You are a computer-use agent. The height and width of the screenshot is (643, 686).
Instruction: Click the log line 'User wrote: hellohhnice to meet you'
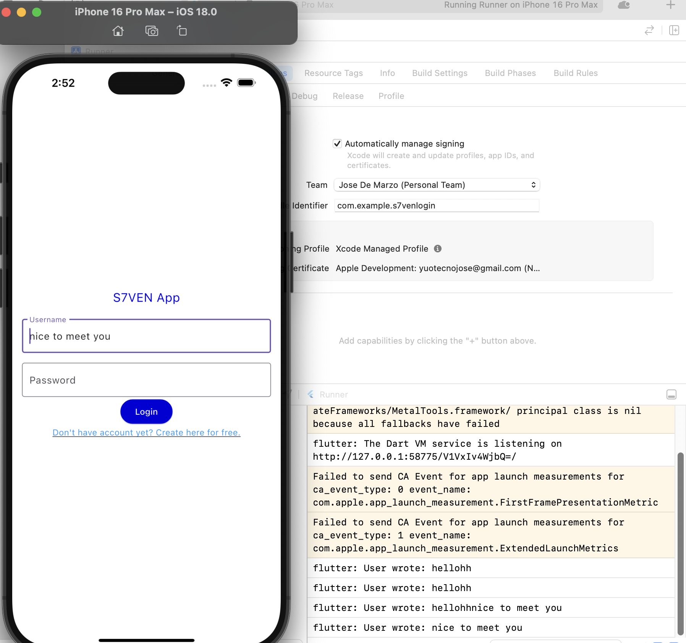click(491, 608)
